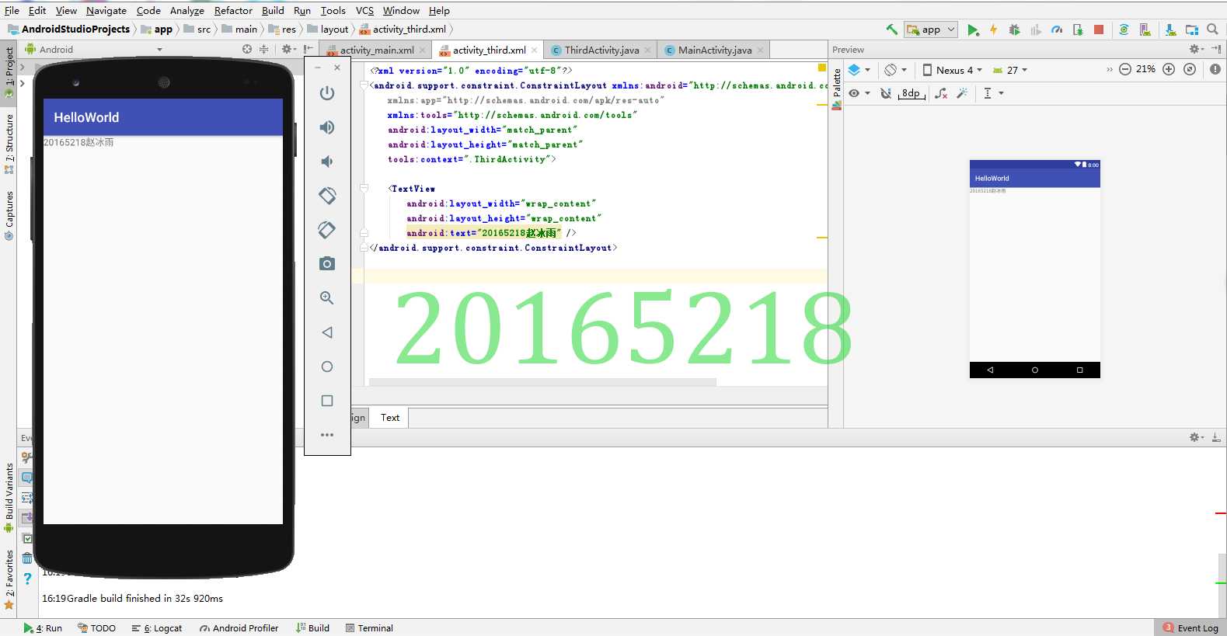
Task: Open the app run configuration dropdown
Action: tap(931, 30)
